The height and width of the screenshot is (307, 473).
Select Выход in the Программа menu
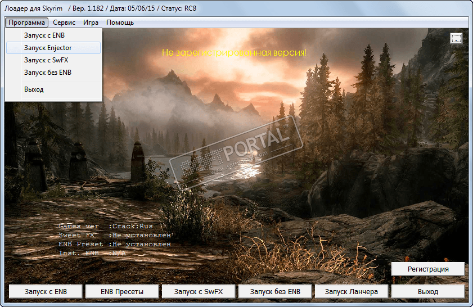tap(53, 89)
